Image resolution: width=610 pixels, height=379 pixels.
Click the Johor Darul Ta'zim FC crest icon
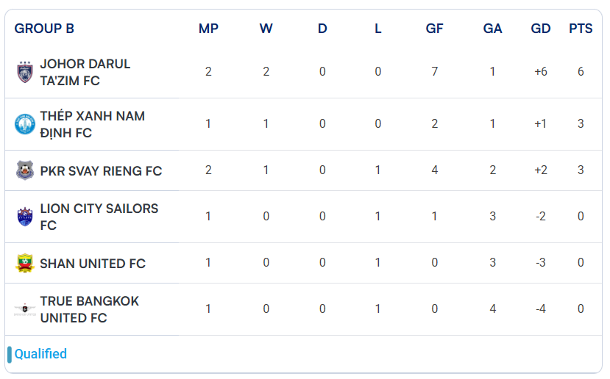point(25,72)
